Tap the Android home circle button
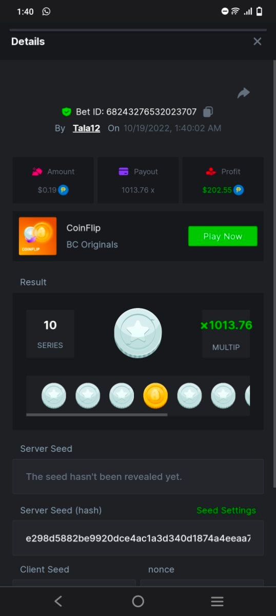Screen dimensions: 276x616 pos(138,601)
